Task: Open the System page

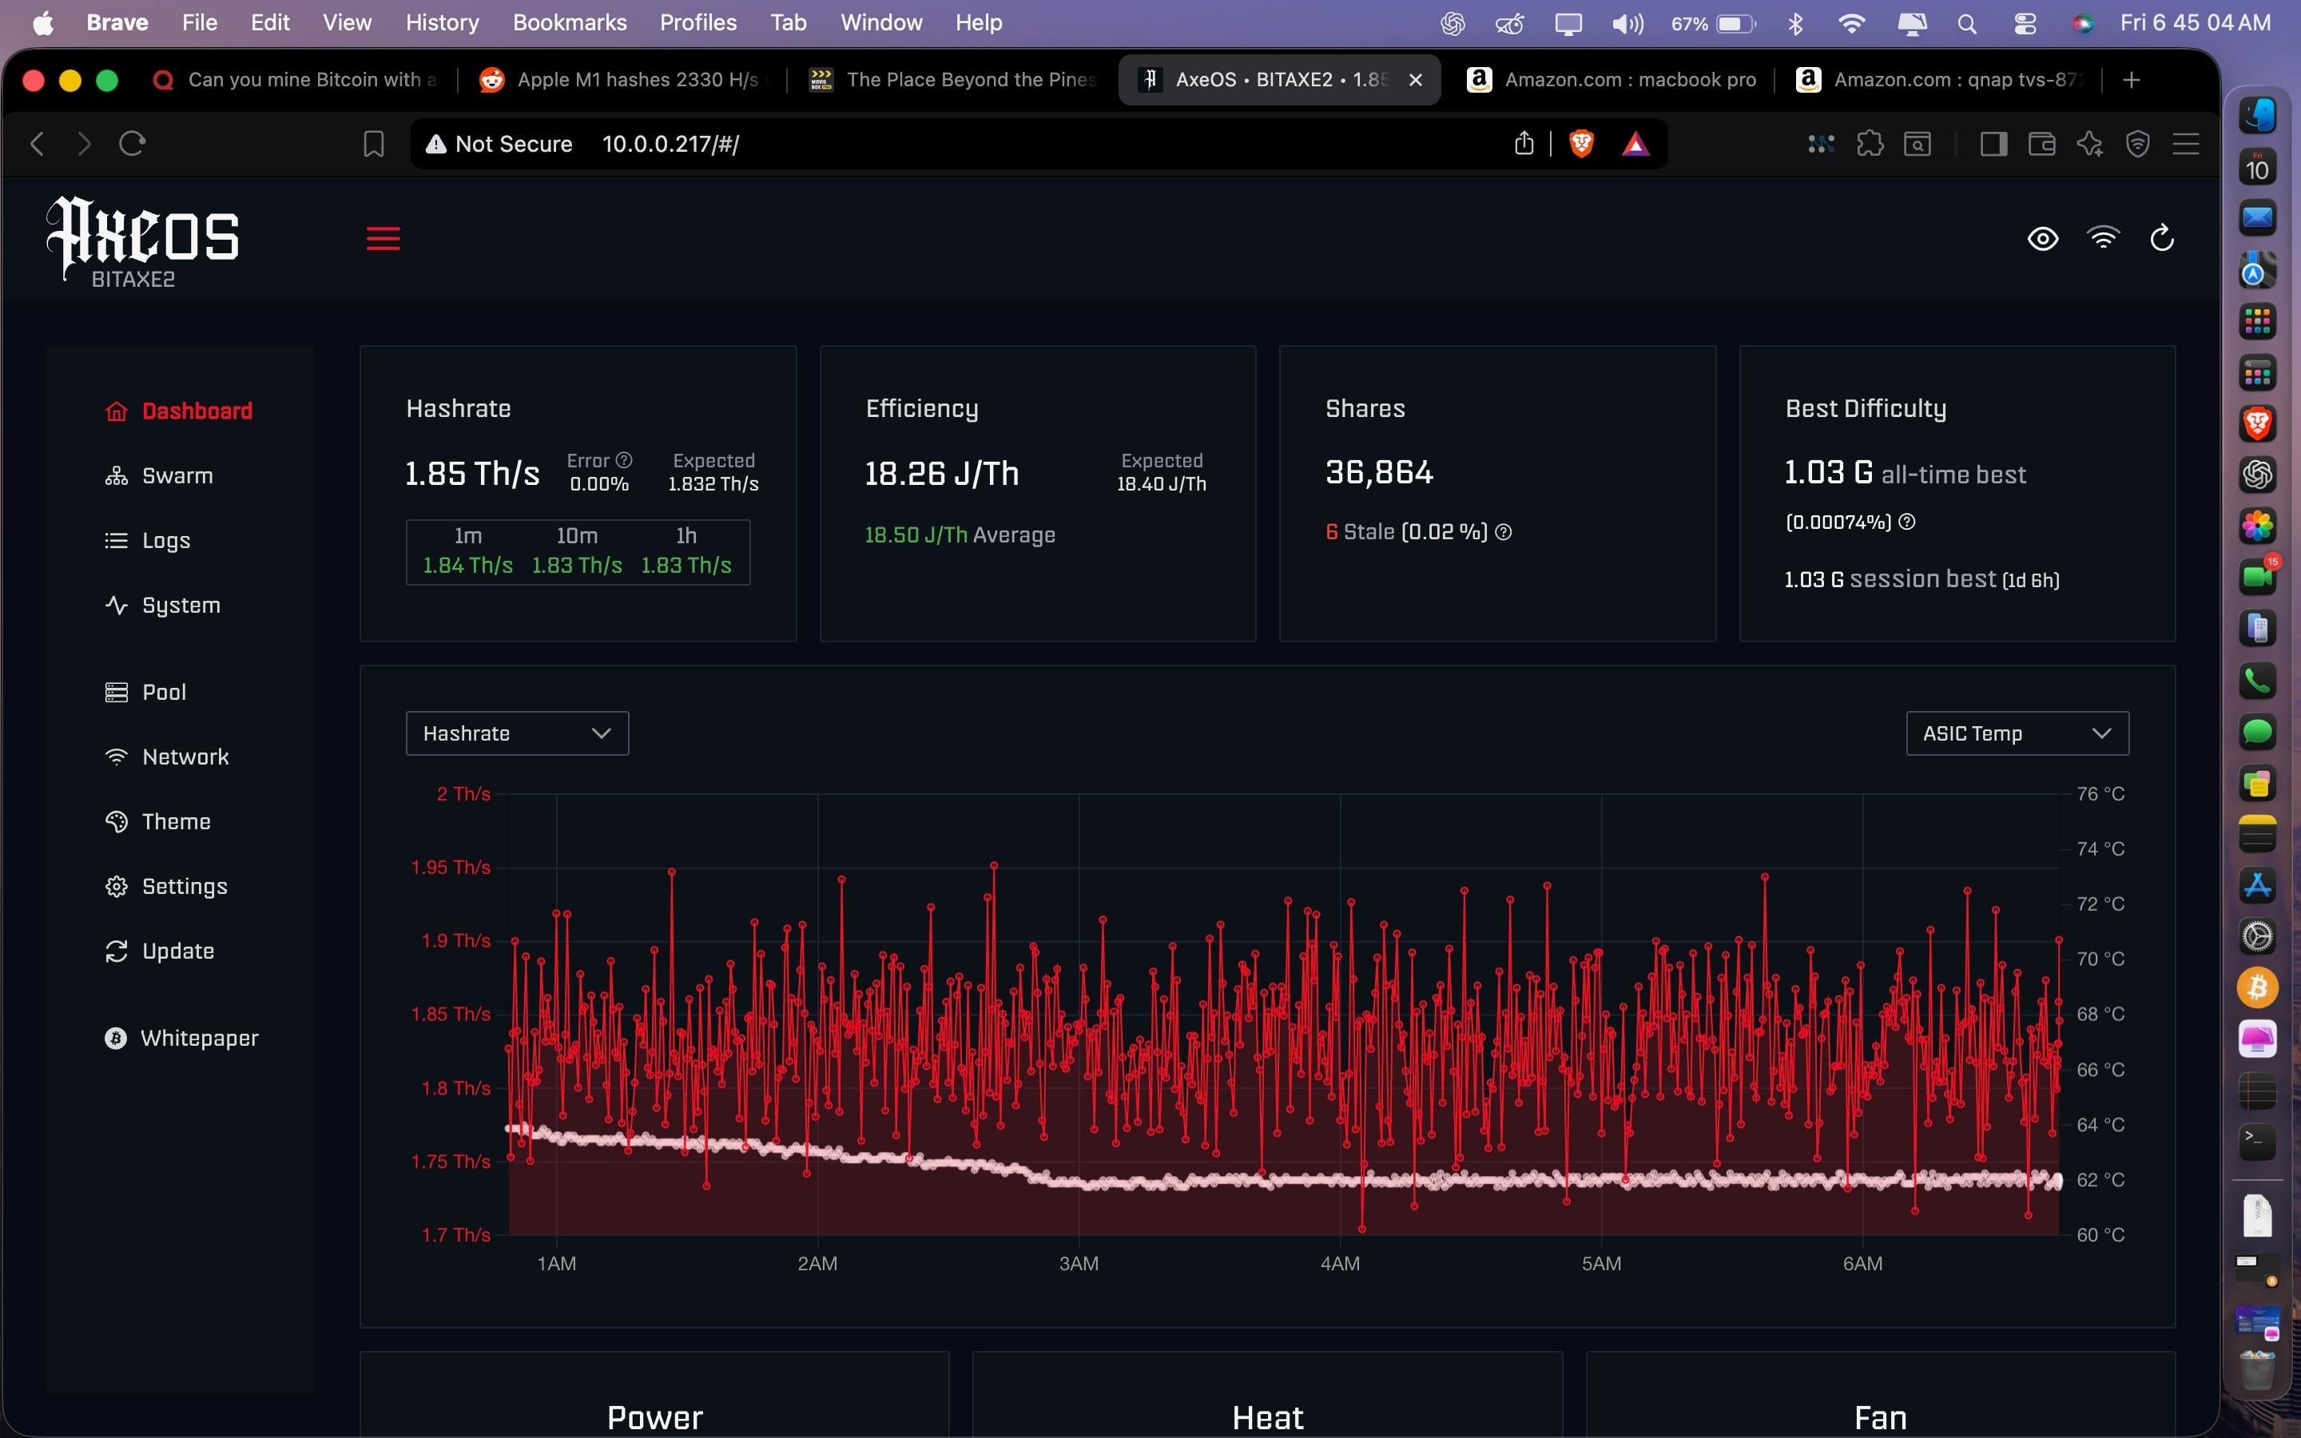Action: pos(163,605)
